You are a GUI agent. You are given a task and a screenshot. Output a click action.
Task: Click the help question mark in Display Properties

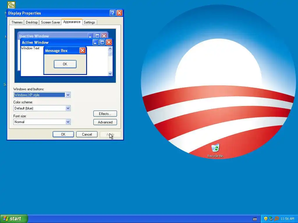pyautogui.click(x=113, y=13)
